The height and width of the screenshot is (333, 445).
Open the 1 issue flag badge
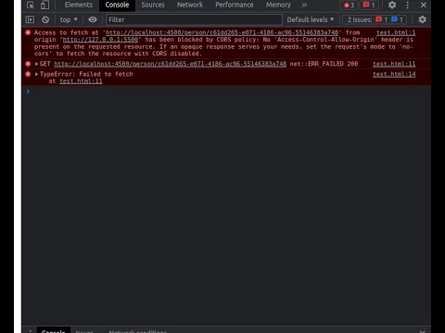pyautogui.click(x=369, y=6)
